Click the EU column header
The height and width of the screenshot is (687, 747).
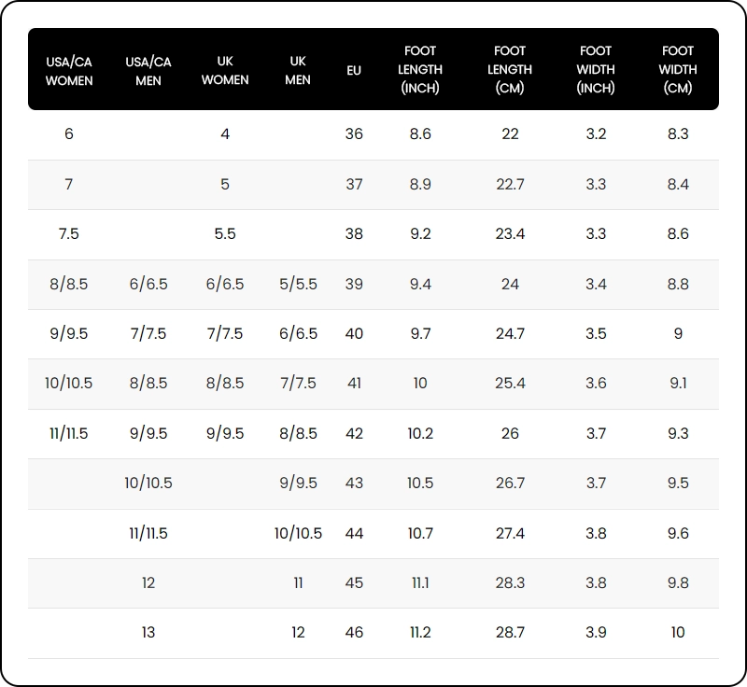(x=354, y=71)
